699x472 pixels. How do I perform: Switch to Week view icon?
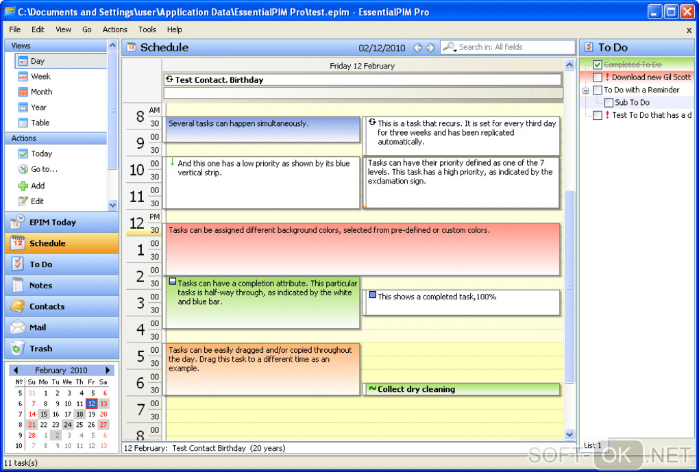point(23,77)
